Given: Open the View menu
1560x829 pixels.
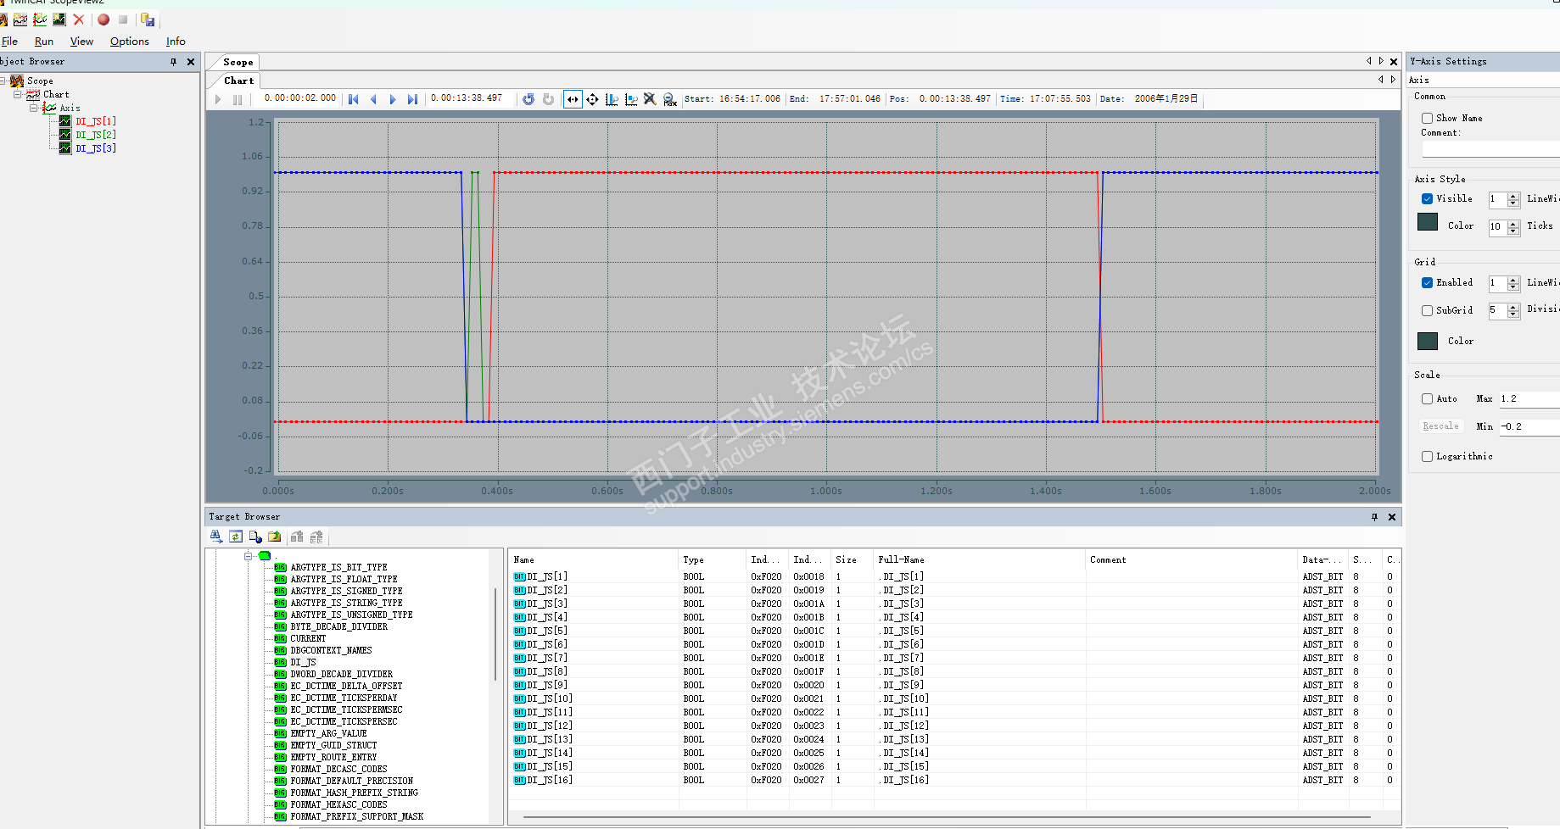Looking at the screenshot, I should 81,42.
